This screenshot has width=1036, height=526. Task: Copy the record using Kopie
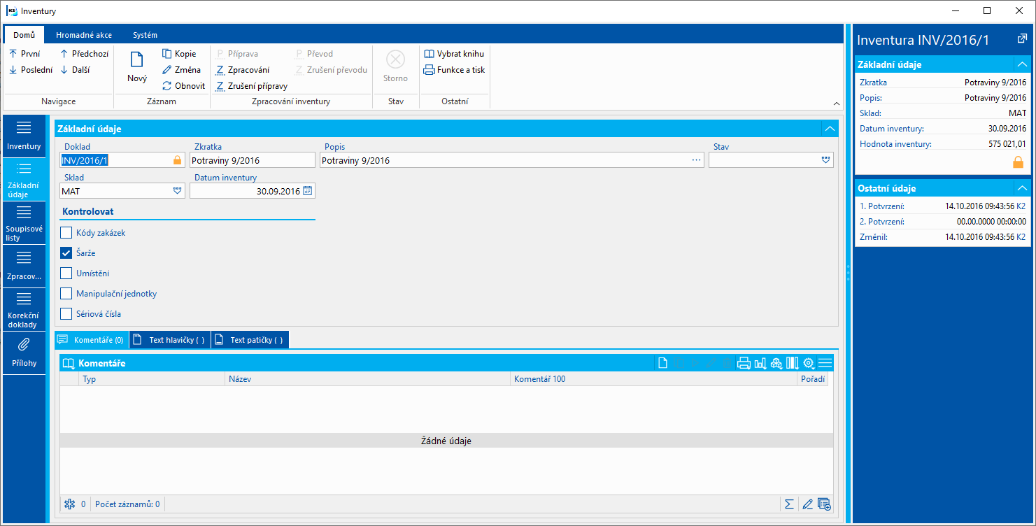[x=179, y=54]
